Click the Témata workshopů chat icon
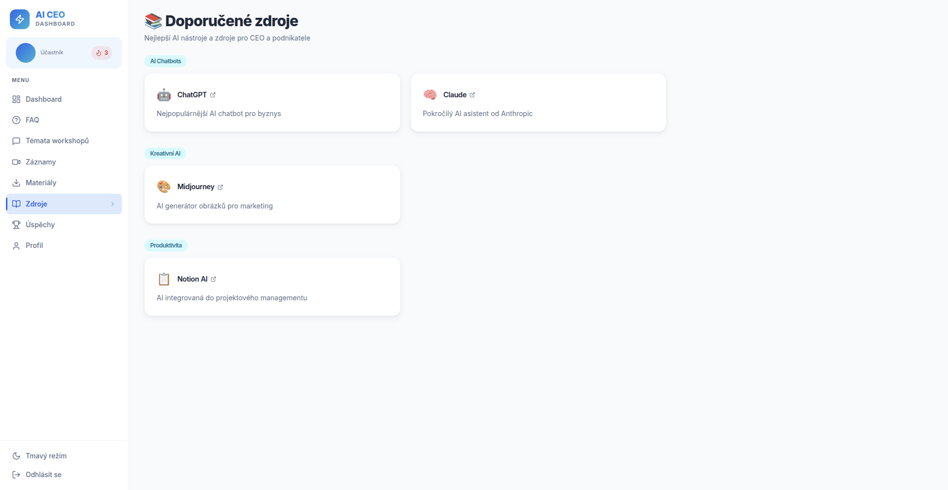The image size is (948, 490). point(16,141)
